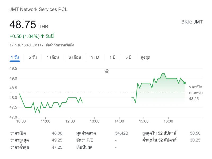This screenshot has height=159, width=212.
Task: Open the 1 เดือน chart range
Action: [x=53, y=57]
